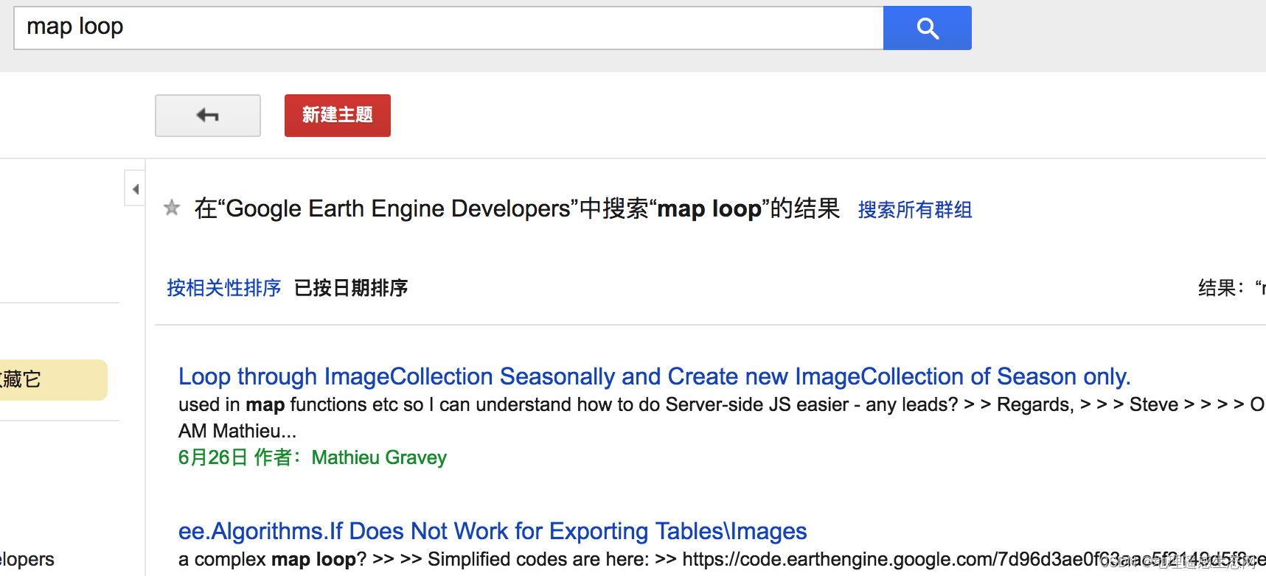Image resolution: width=1266 pixels, height=576 pixels.
Task: Open 搜索所有群组 link
Action: click(915, 210)
